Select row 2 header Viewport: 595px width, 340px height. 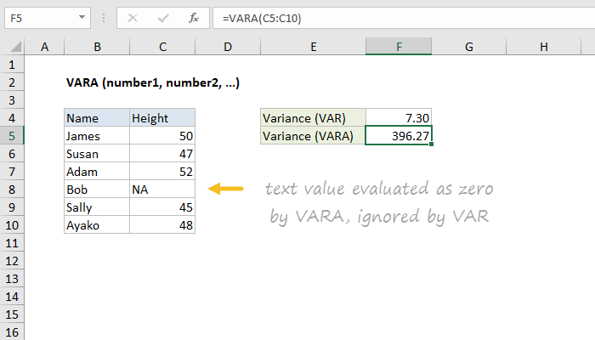point(12,82)
